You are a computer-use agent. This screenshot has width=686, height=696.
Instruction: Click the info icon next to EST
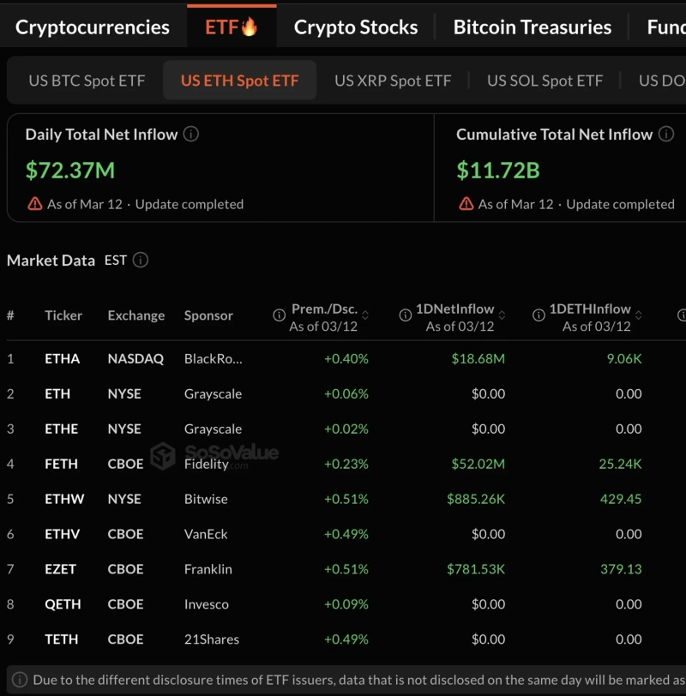tap(141, 260)
